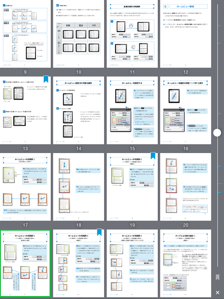The width and height of the screenshot is (224, 299).
Task: Open the page 10 table thumbnail
Action: point(79,34)
